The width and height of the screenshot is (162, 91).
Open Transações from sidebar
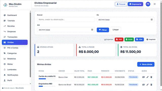pyautogui.click(x=15, y=37)
